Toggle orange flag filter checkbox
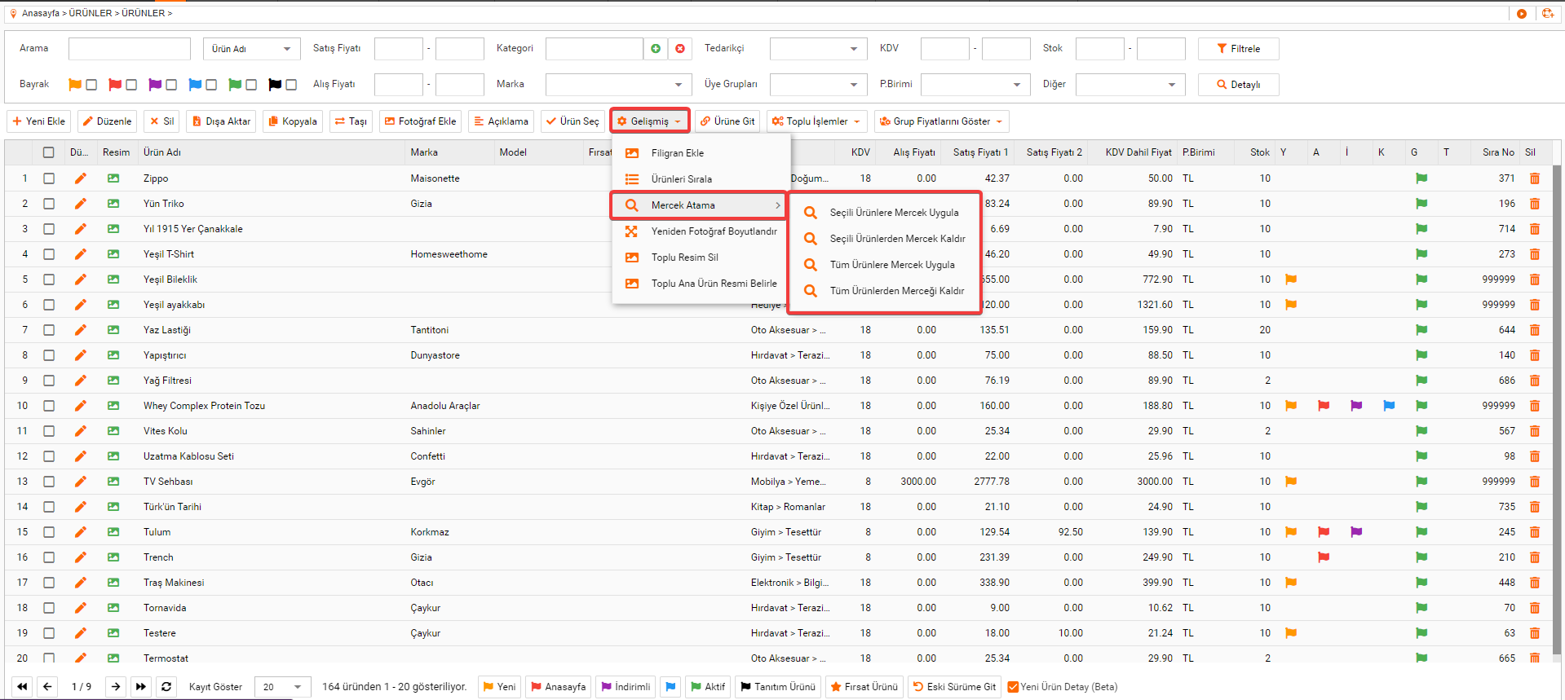 [91, 85]
